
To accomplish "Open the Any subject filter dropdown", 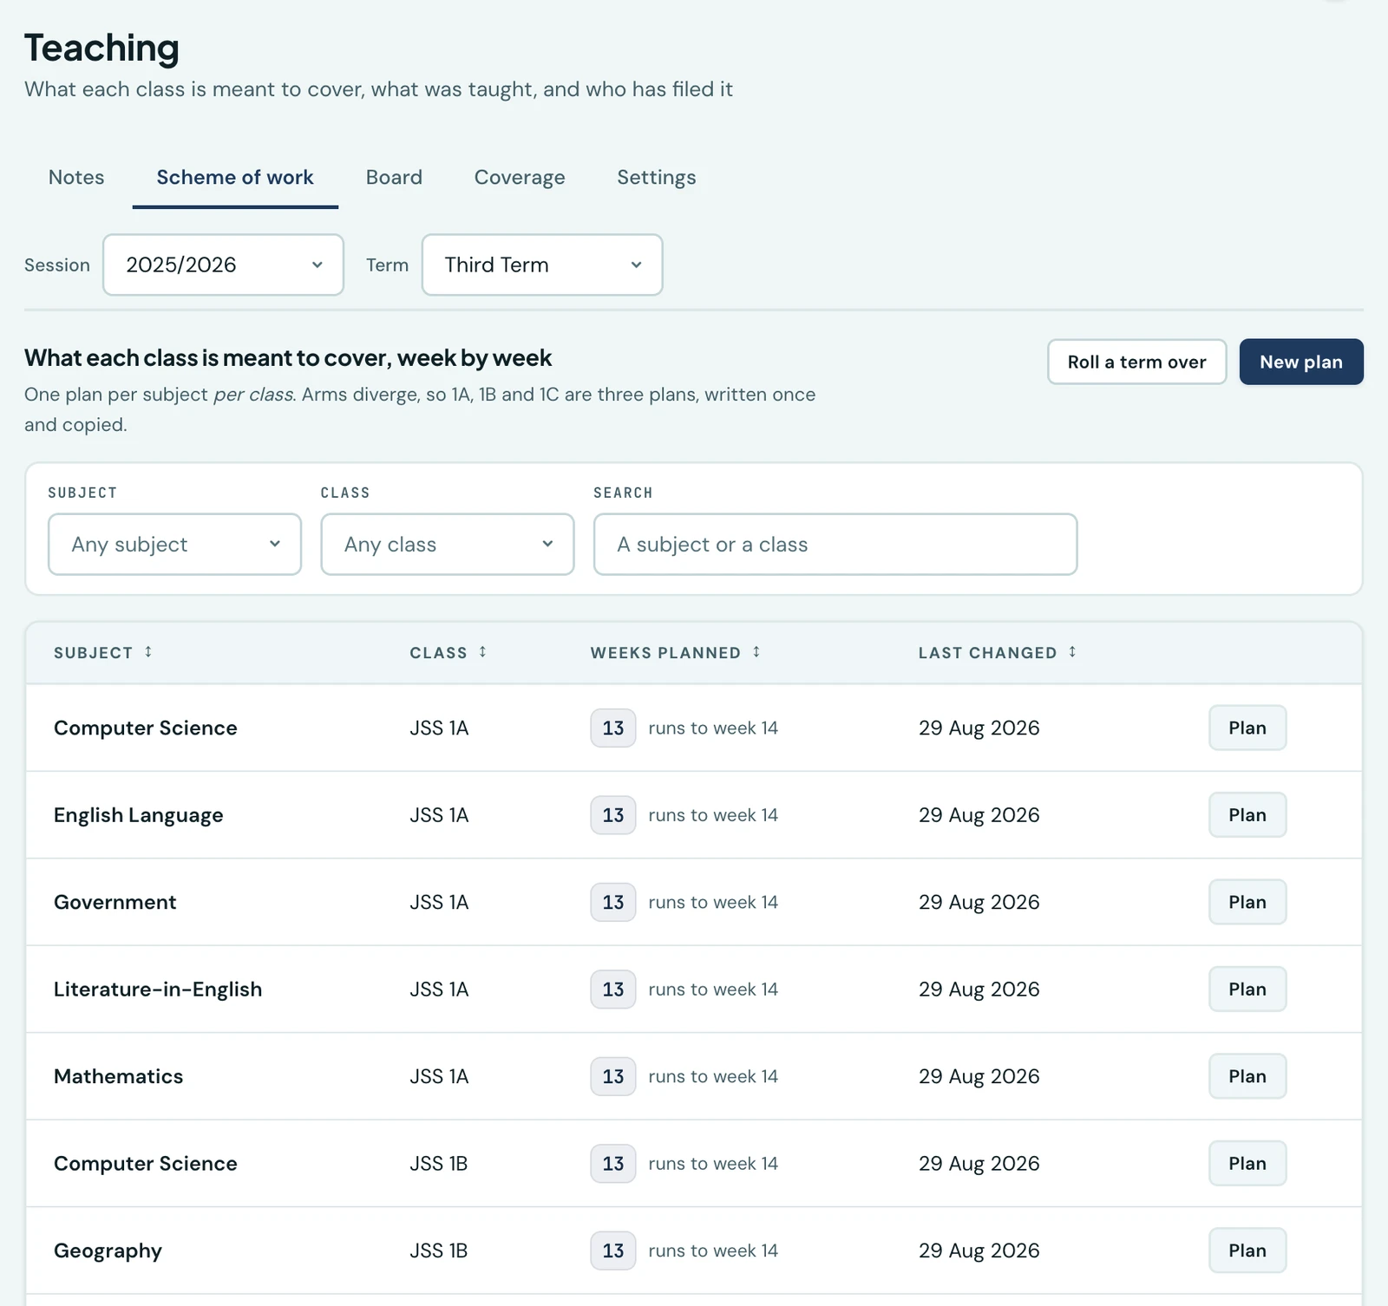I will [174, 545].
